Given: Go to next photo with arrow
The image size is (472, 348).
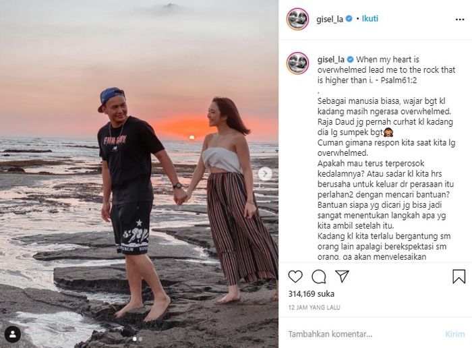Looking at the screenshot, I should pyautogui.click(x=265, y=174).
